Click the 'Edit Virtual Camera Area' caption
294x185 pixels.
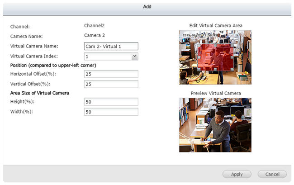point(216,25)
